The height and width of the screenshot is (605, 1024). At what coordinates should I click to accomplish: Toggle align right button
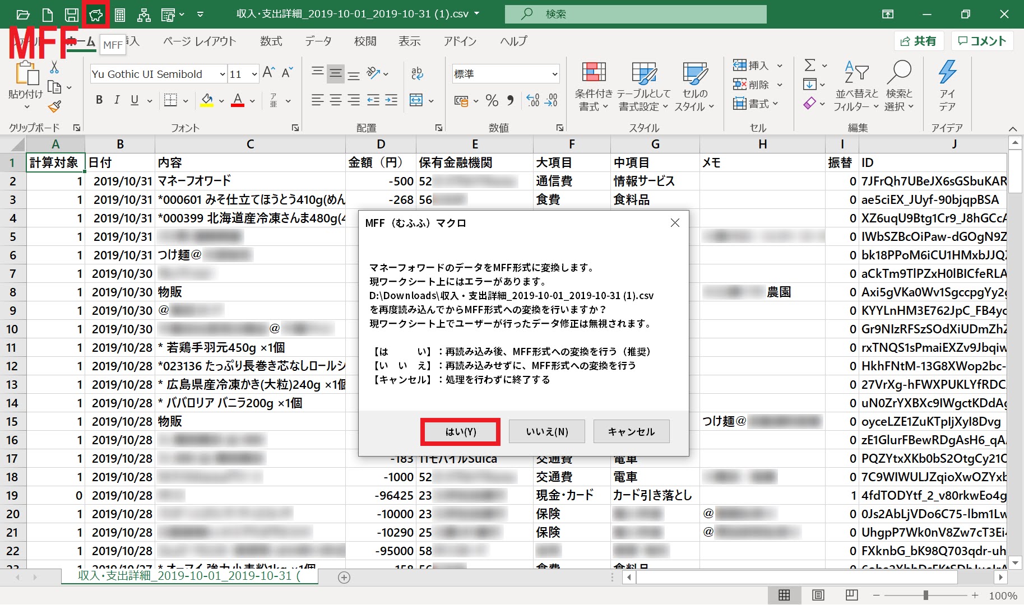coord(354,100)
